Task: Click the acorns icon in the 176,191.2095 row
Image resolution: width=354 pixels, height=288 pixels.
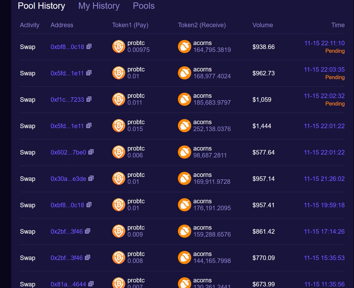Action: tap(184, 205)
